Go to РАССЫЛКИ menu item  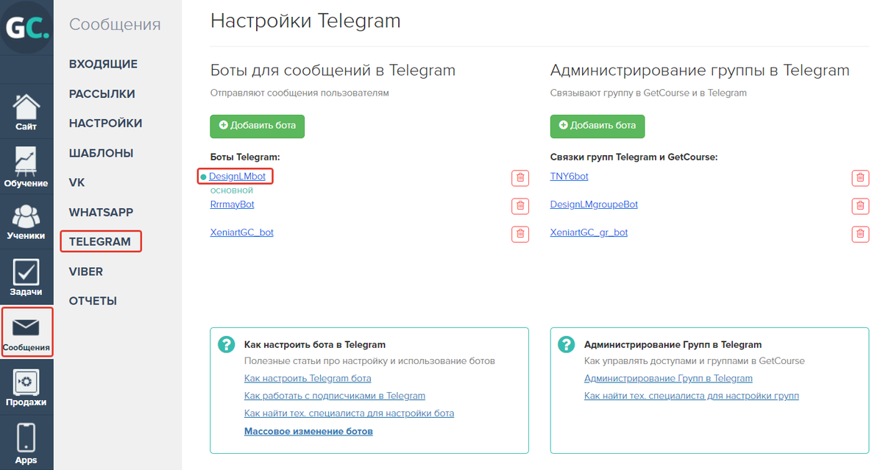click(x=102, y=94)
